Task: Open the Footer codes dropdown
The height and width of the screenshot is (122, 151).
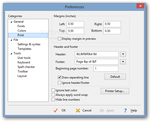Action: 123,62
